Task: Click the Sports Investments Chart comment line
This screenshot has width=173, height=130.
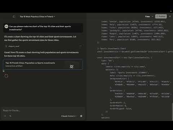Action: point(111,48)
